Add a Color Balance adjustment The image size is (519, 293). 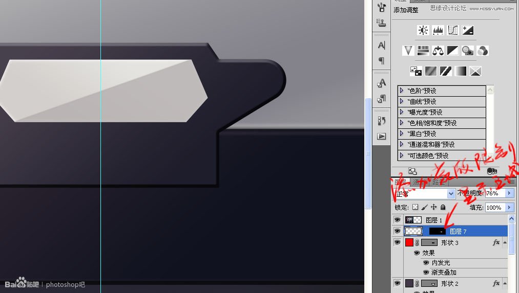pos(438,51)
